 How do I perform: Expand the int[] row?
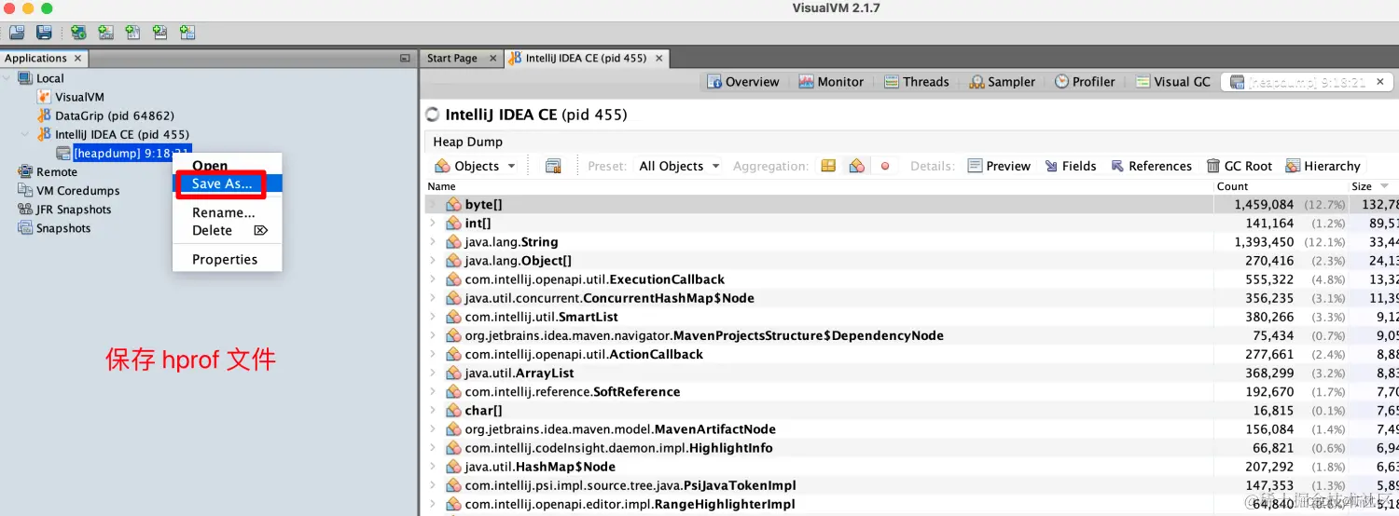433,223
